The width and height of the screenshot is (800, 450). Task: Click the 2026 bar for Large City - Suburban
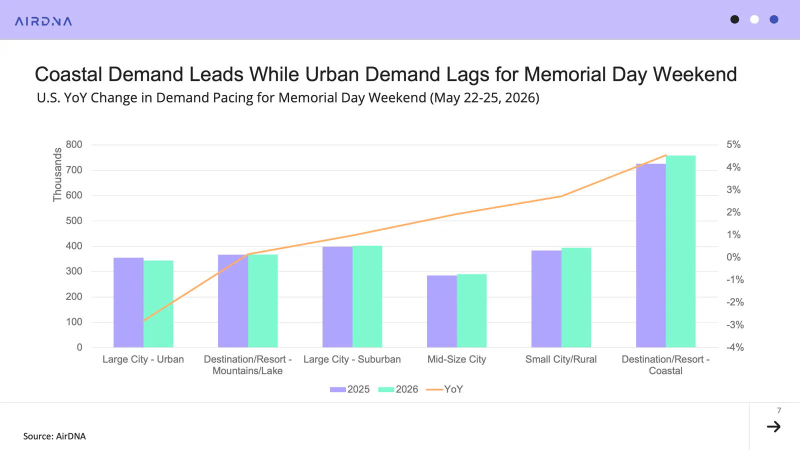[x=367, y=296]
